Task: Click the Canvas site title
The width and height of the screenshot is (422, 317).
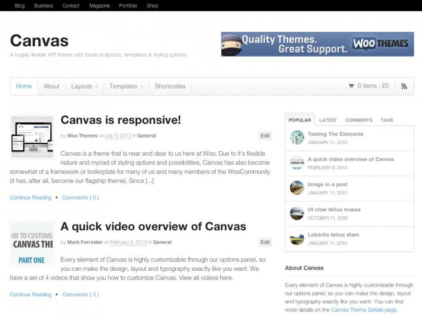Action: coord(39,41)
